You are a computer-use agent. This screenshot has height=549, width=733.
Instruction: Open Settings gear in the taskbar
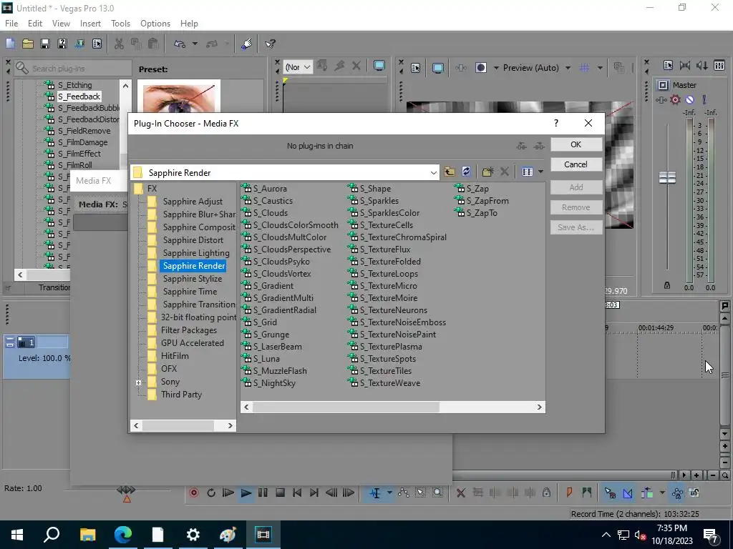193,535
